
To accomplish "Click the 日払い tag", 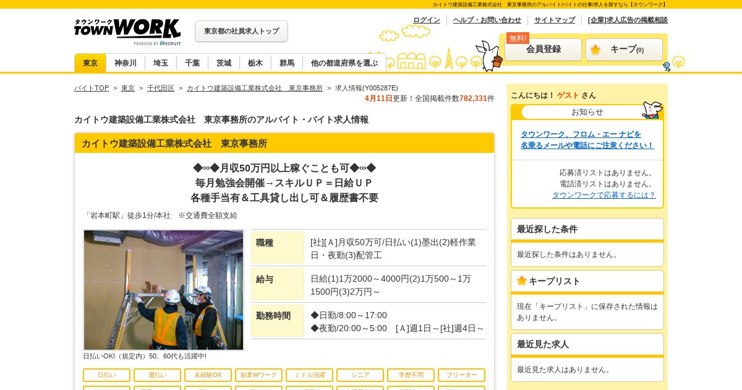I will point(106,375).
